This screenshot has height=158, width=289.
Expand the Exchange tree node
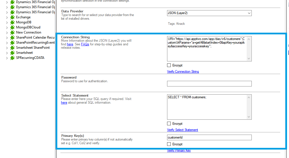(7, 17)
